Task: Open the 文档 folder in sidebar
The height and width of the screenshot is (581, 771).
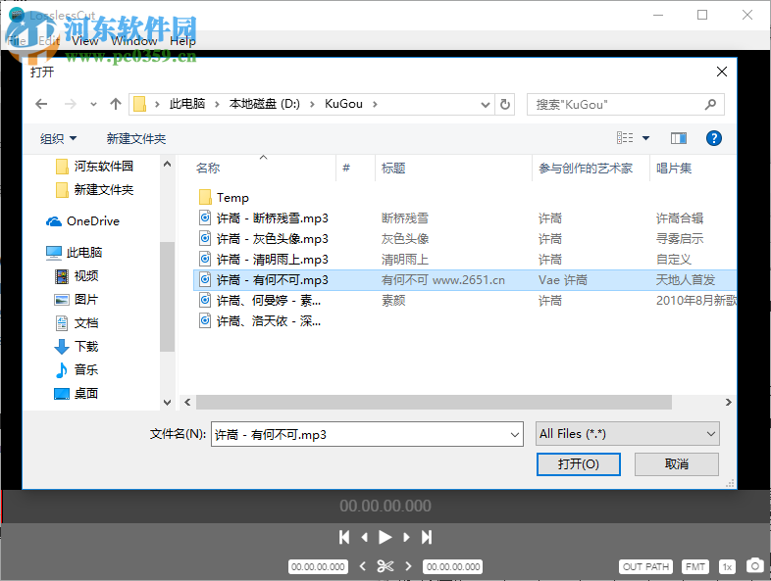Action: point(77,323)
